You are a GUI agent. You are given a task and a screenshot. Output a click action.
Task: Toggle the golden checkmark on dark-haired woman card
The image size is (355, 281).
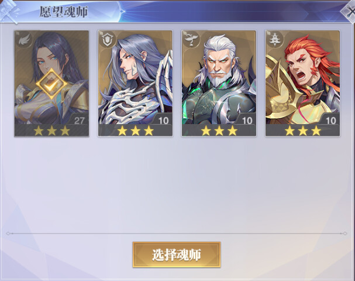(51, 84)
